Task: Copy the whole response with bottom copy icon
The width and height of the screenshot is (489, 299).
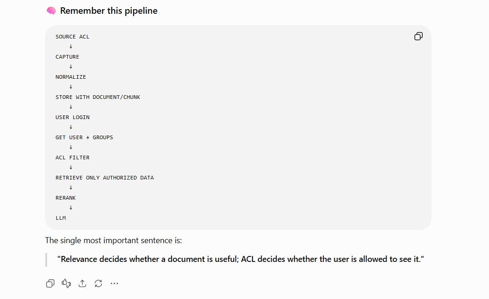Action: 50,283
